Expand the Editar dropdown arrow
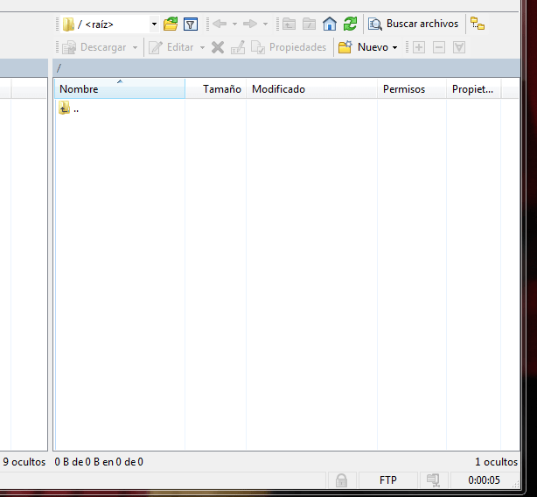The height and width of the screenshot is (497, 537). click(202, 47)
